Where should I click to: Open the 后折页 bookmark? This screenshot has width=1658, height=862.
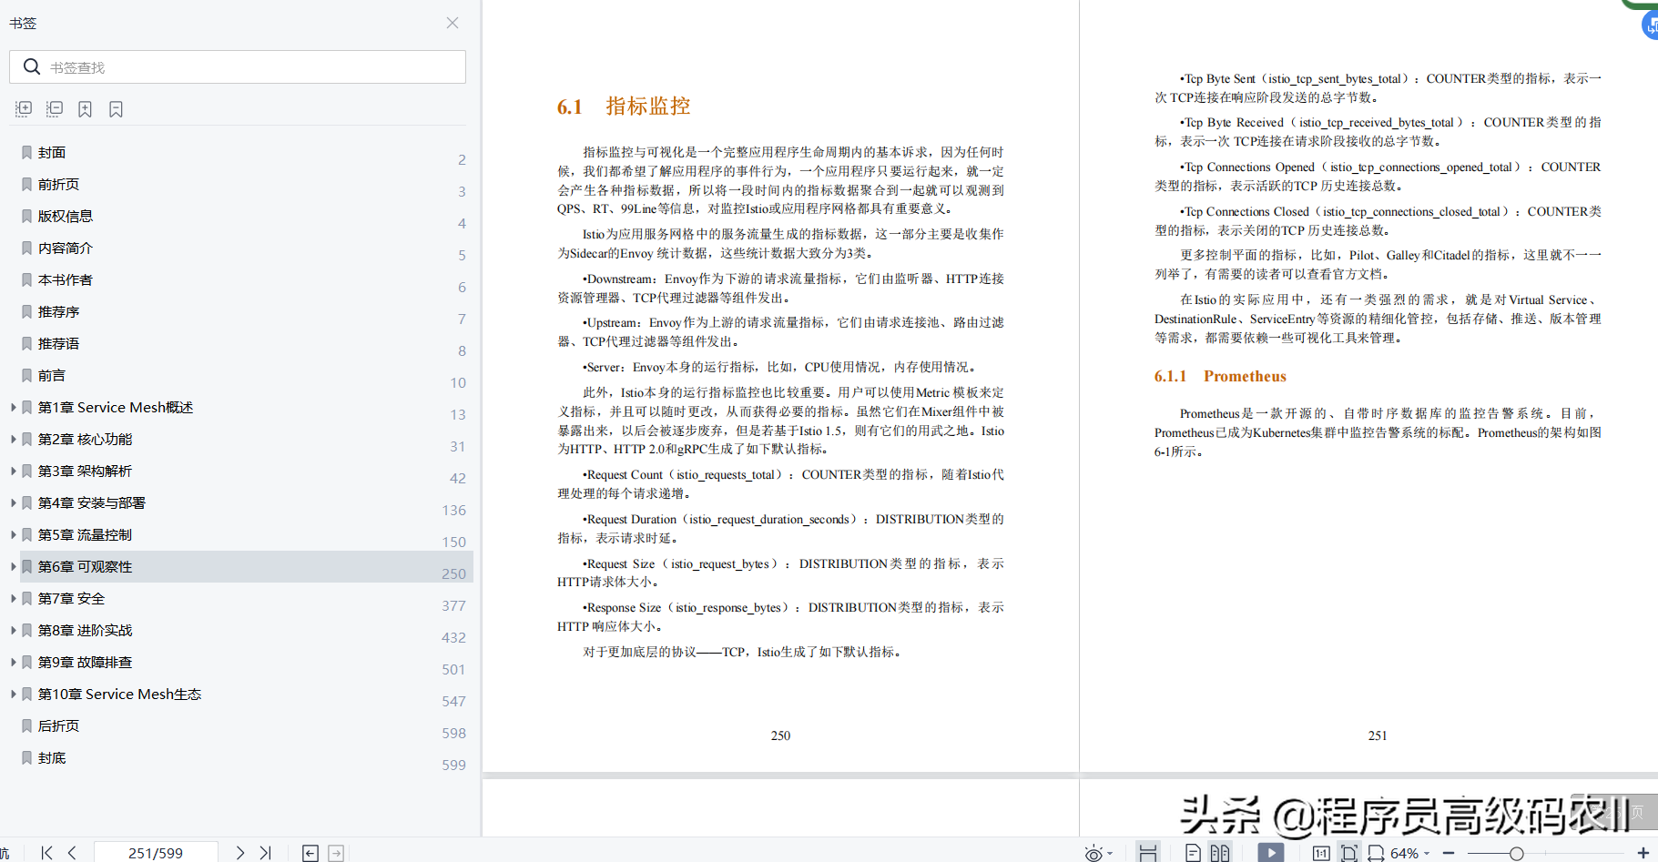pos(58,725)
